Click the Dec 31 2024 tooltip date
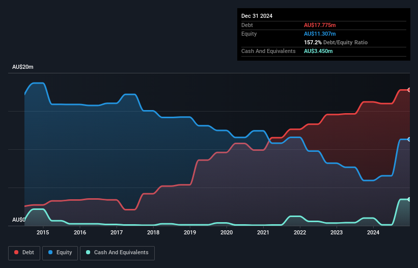Viewport: 418px width, 268px height. coord(257,16)
